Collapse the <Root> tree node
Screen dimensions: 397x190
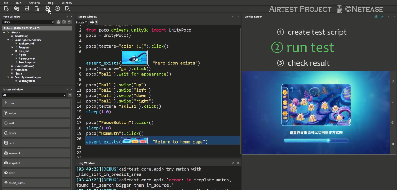point(4,33)
